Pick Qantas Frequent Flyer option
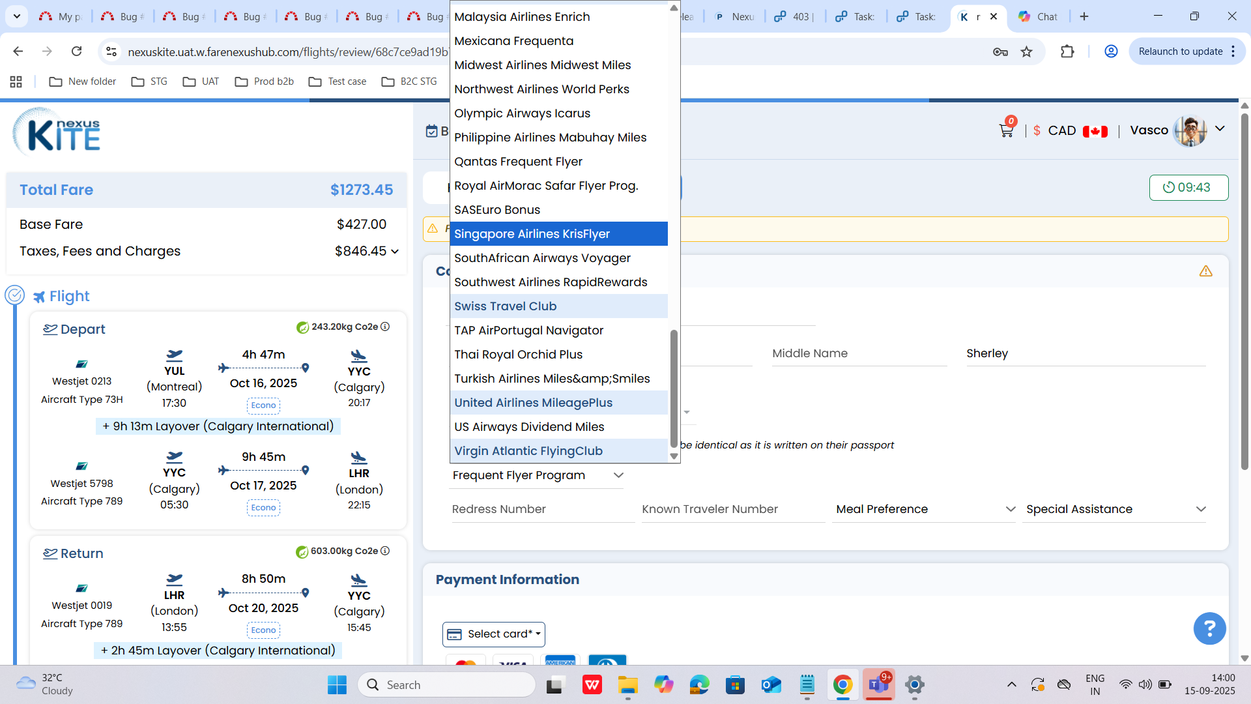Viewport: 1251px width, 704px height. [558, 162]
